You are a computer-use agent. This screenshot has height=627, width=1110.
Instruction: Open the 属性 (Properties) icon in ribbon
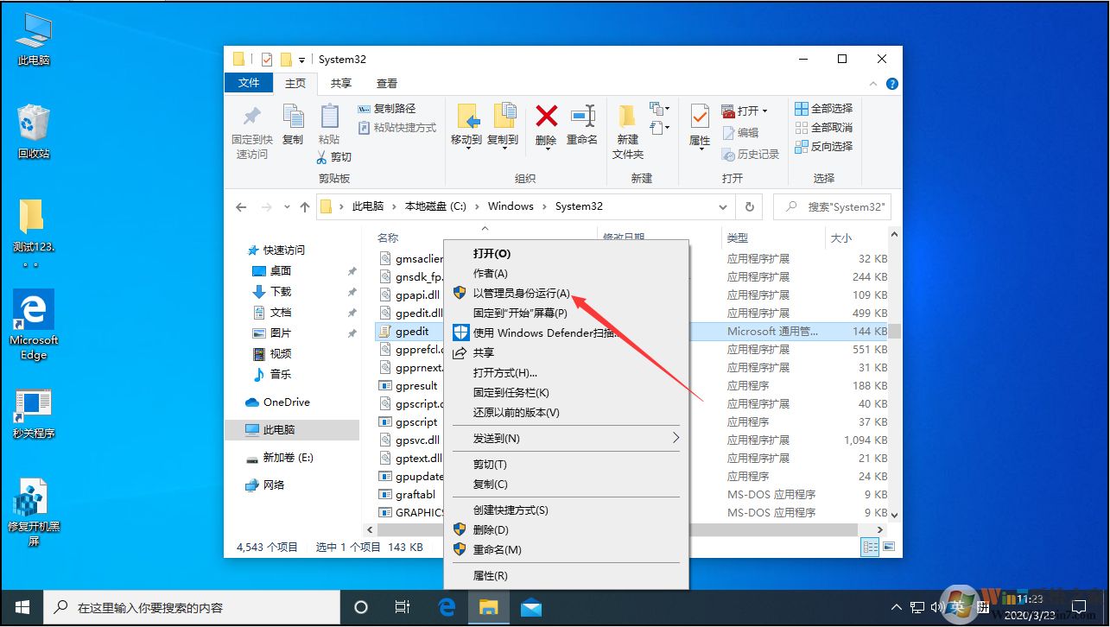[x=699, y=121]
